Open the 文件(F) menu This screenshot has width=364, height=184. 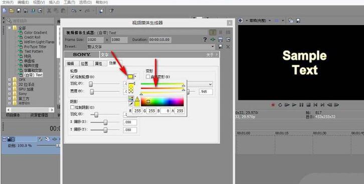8,3
